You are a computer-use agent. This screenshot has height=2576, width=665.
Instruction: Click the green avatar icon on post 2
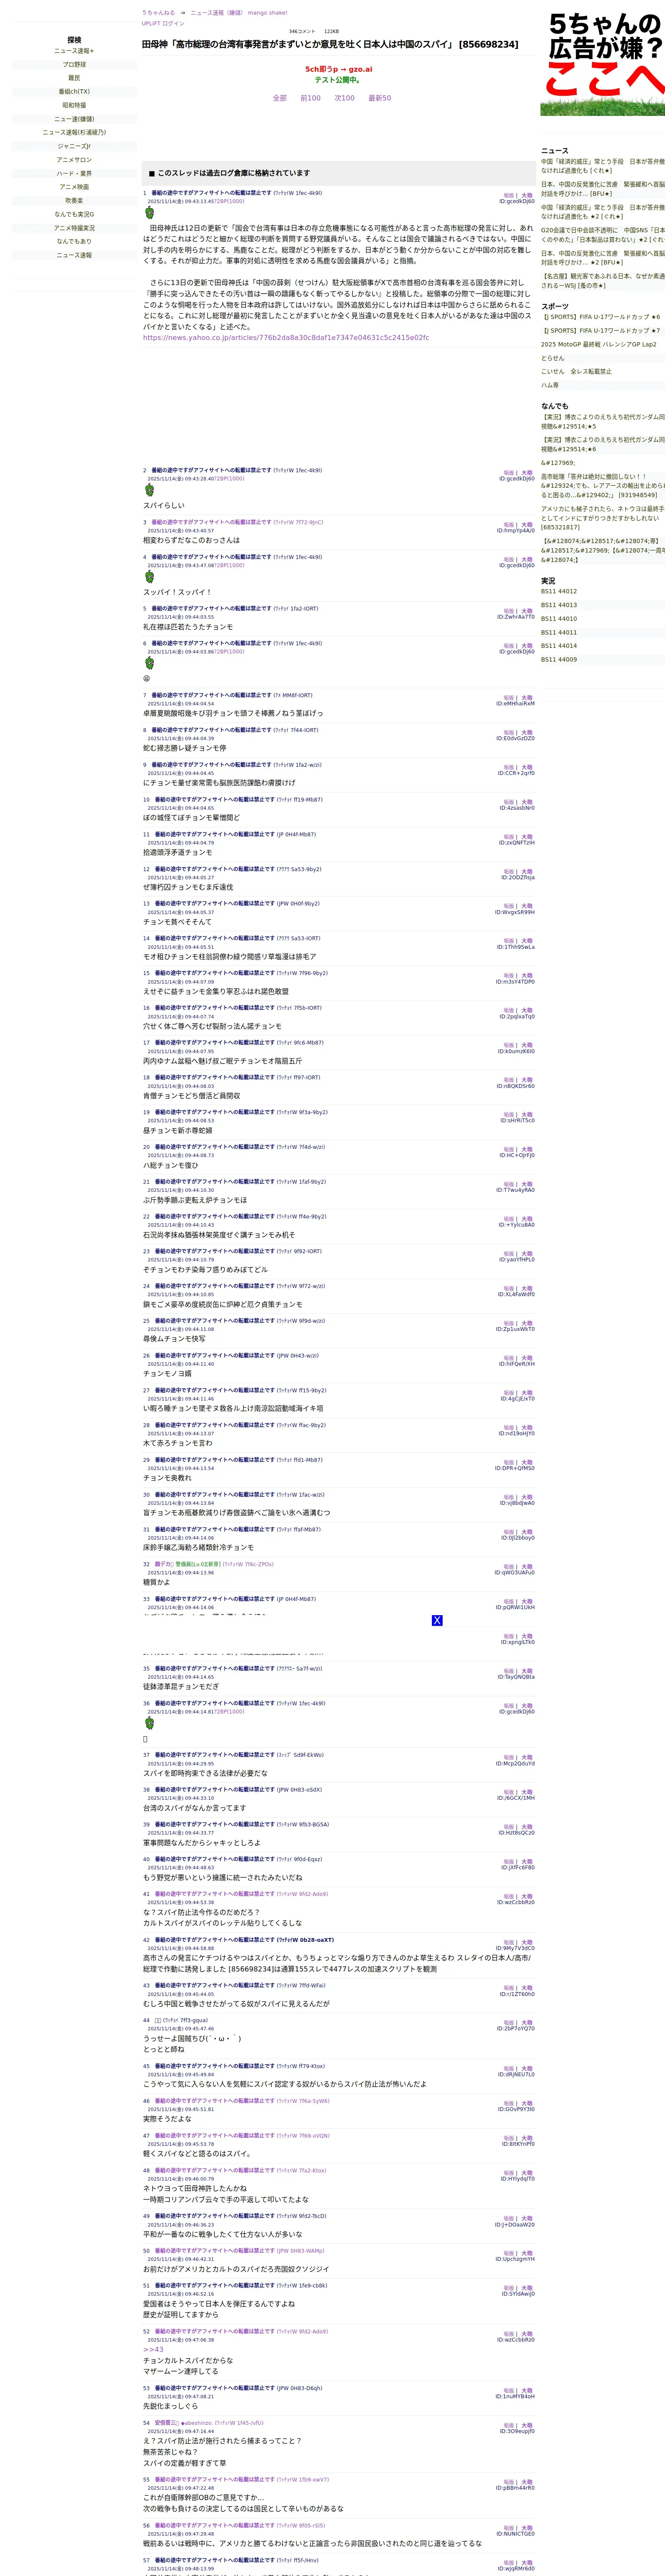click(150, 490)
